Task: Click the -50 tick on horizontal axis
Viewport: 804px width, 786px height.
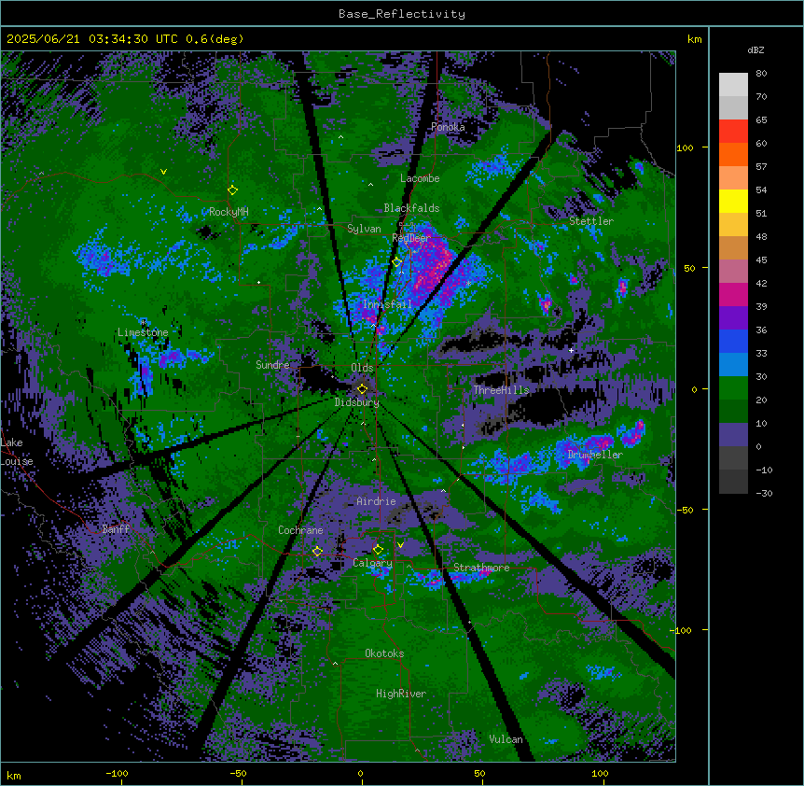Action: [238, 773]
